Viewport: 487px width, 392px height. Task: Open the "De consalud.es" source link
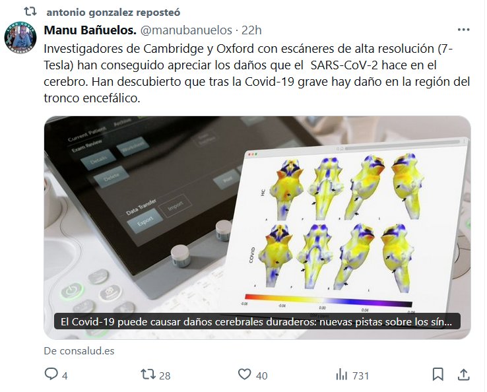[x=79, y=351]
